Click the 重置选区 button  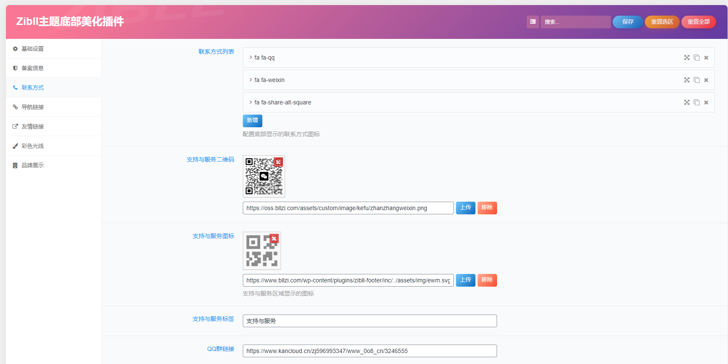coord(662,22)
